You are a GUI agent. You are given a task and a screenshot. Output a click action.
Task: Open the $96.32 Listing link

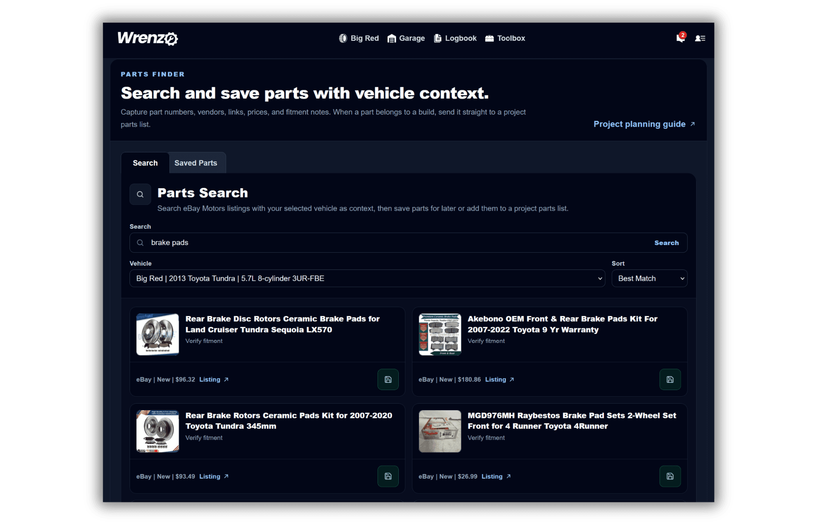[214, 380]
